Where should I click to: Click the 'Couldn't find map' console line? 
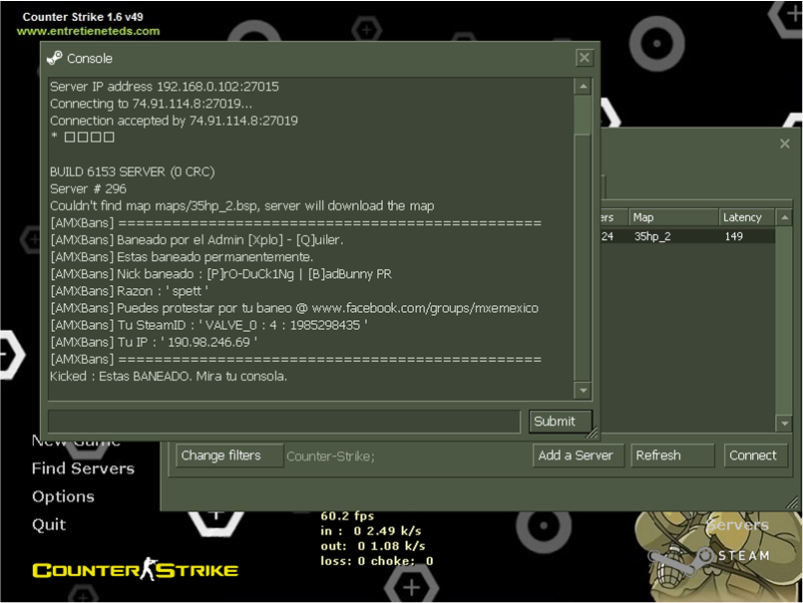242,205
